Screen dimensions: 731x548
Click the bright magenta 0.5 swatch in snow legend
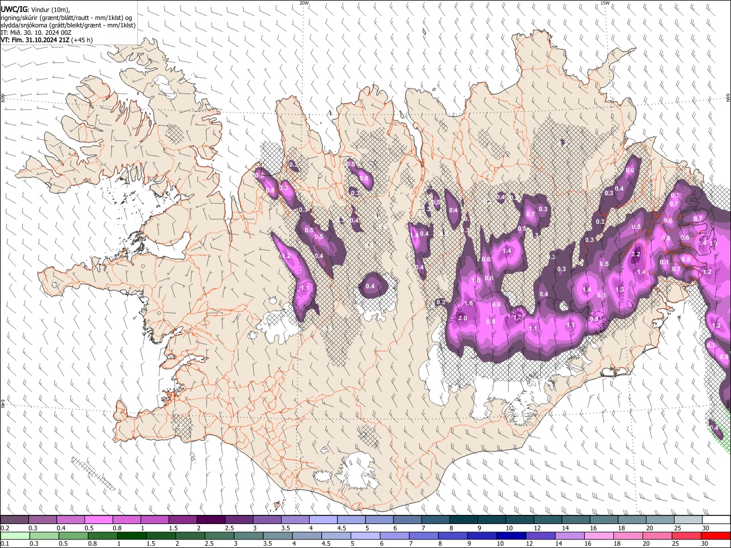coord(98,519)
